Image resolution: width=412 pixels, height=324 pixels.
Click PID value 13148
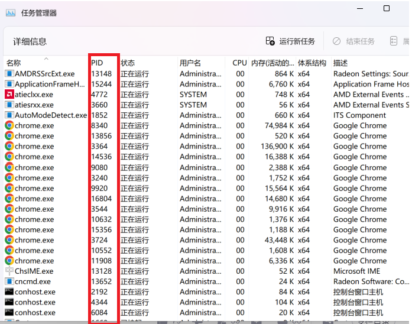point(102,74)
